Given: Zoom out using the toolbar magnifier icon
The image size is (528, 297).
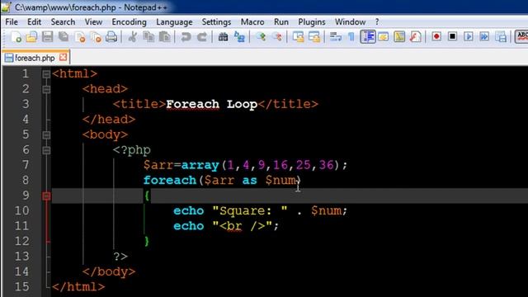Looking at the screenshot, I should pyautogui.click(x=277, y=36).
